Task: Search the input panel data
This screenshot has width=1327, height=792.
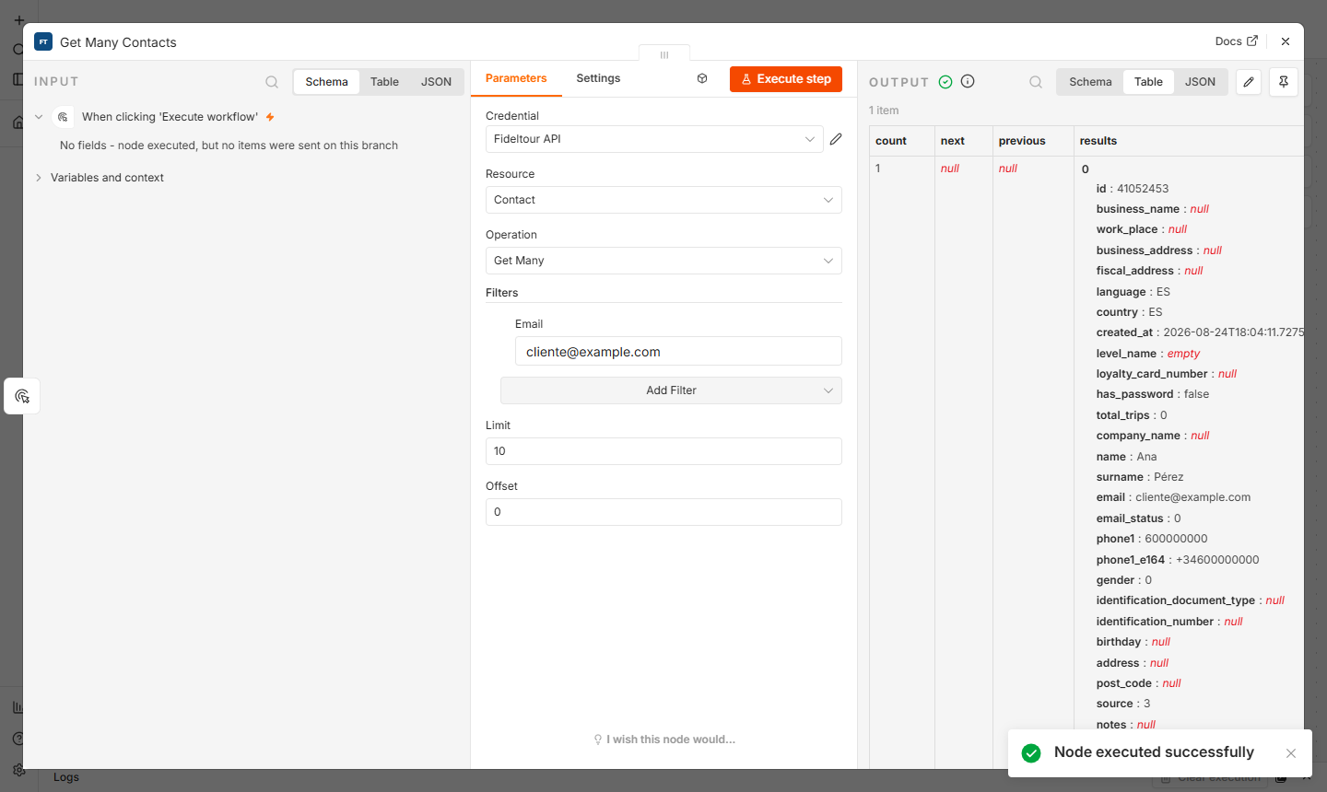Action: [272, 82]
